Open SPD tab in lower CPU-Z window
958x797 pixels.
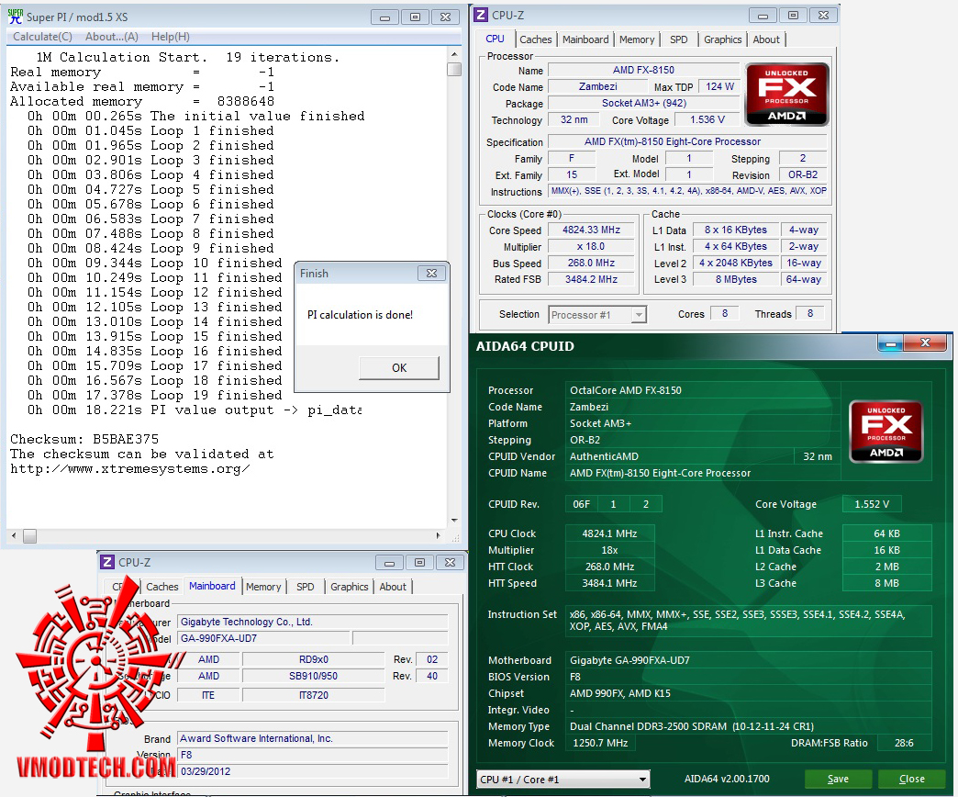pyautogui.click(x=306, y=587)
